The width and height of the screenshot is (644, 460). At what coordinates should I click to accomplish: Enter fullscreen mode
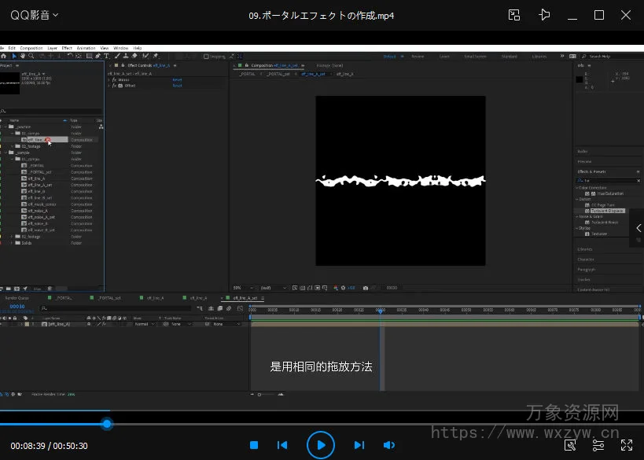pos(627,445)
